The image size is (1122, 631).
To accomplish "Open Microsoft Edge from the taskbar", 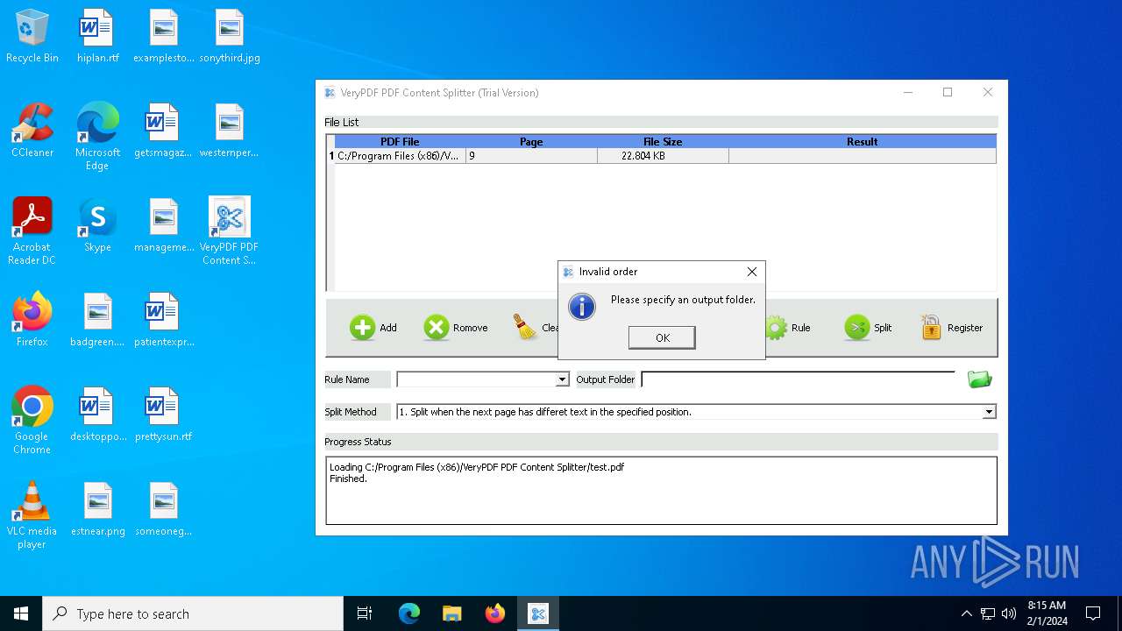I will (x=409, y=613).
